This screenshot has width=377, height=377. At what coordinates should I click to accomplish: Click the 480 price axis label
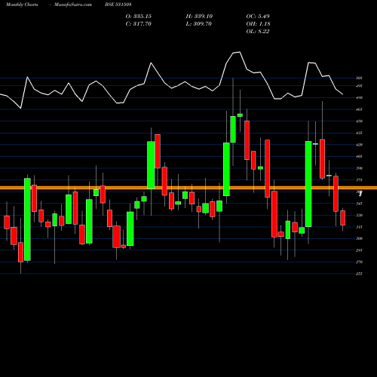tap(359, 98)
